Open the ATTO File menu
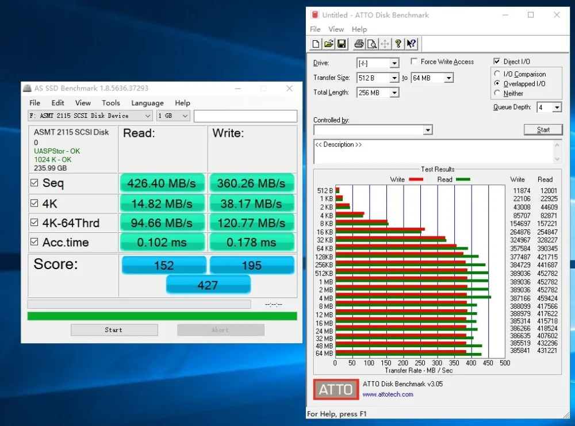 click(x=315, y=29)
